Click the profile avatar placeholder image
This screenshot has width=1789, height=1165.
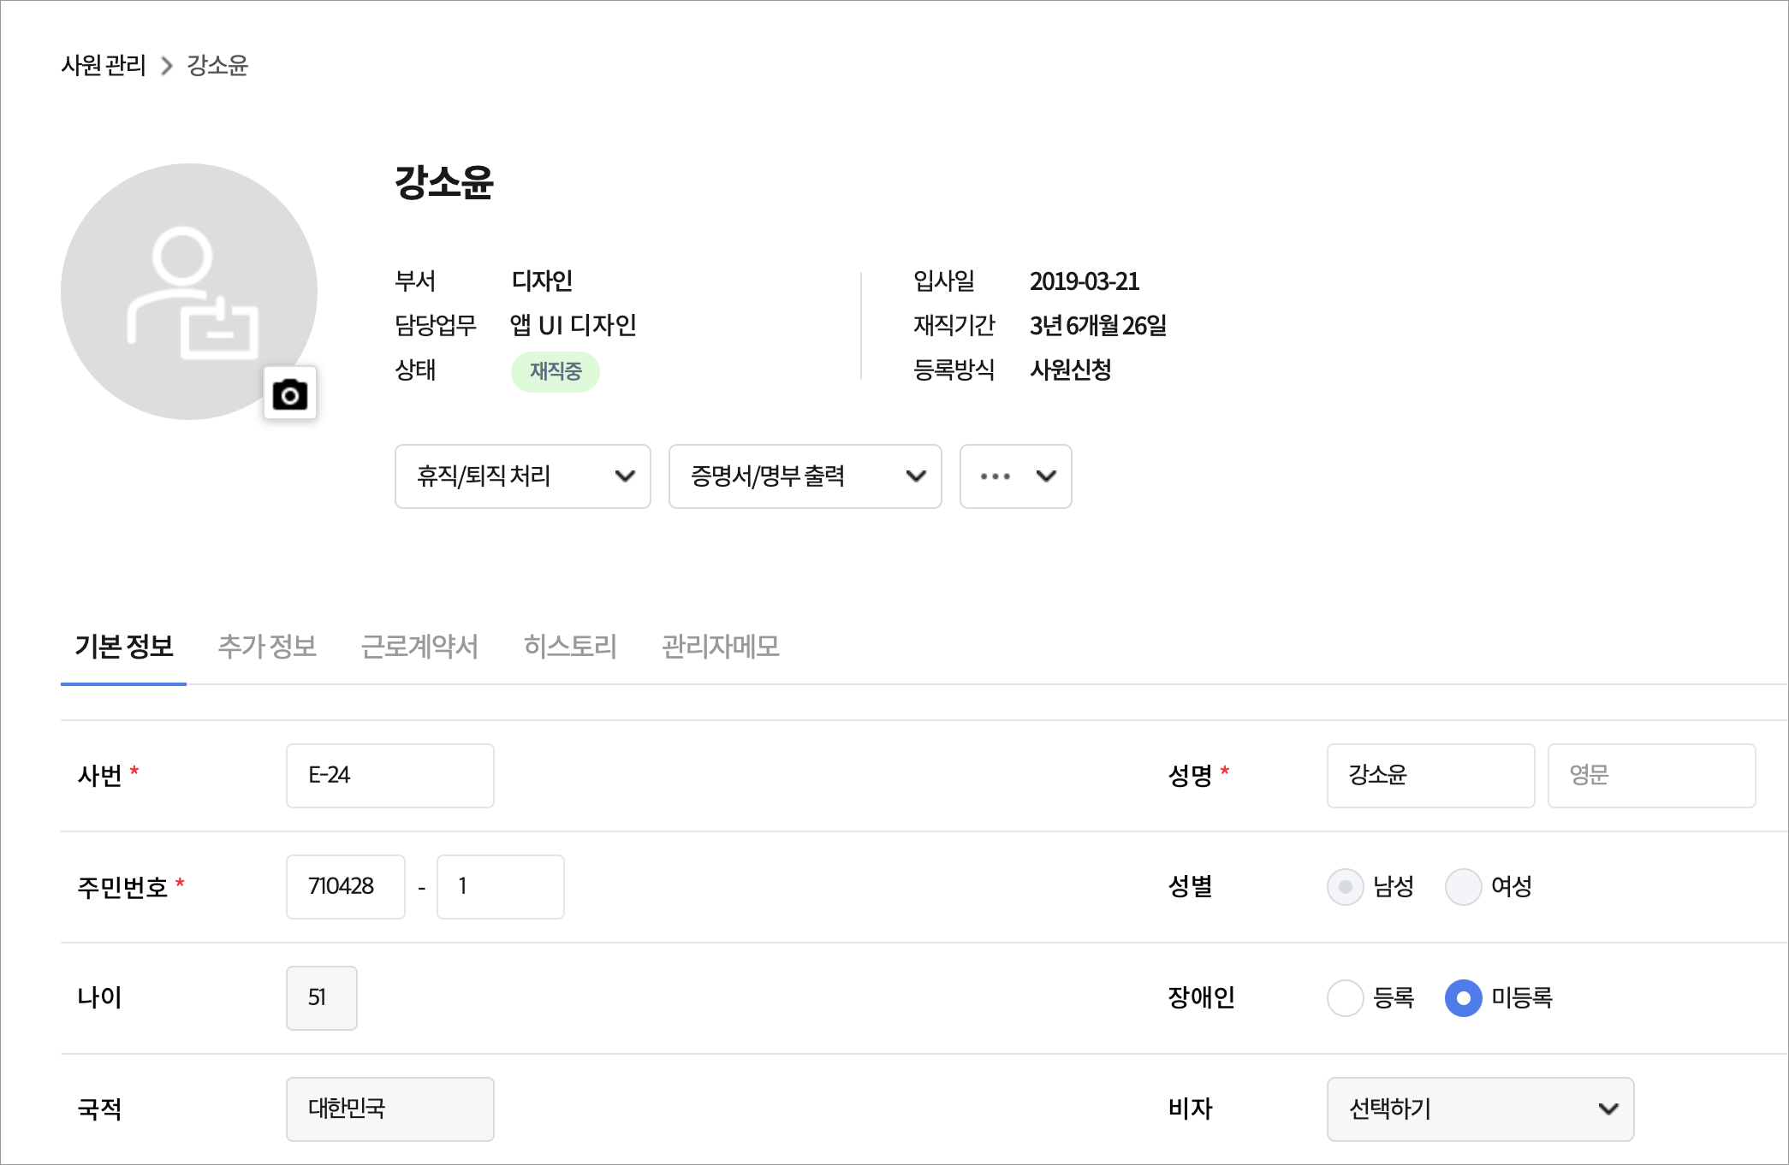pos(189,291)
